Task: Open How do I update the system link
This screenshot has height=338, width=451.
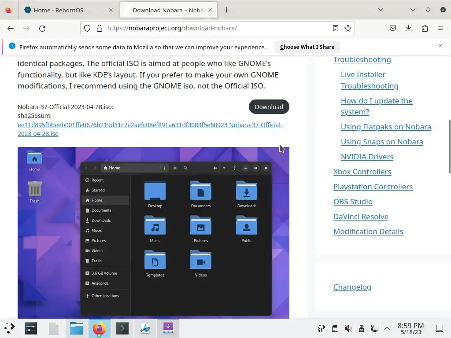Action: (x=377, y=107)
